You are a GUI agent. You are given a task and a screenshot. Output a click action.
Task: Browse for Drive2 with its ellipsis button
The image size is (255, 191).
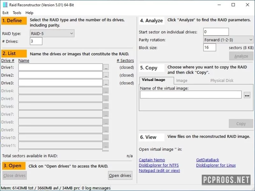106,75
